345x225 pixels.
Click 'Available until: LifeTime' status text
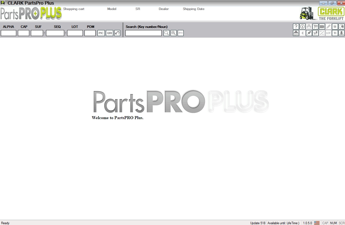(283, 223)
